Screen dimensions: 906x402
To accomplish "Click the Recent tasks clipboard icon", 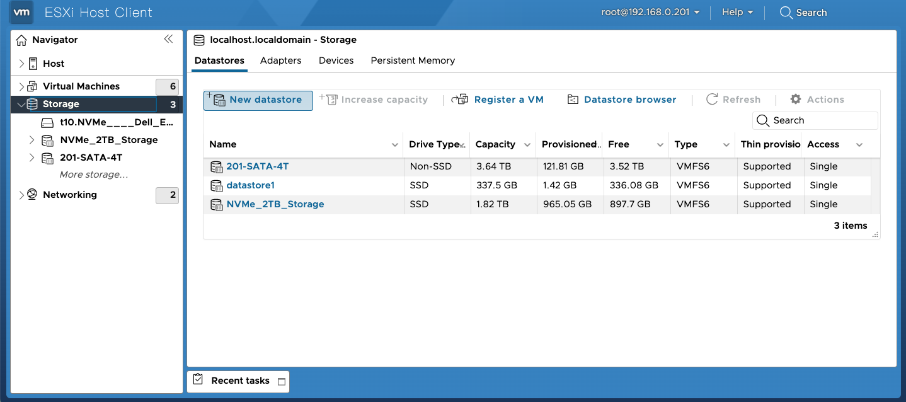I will pos(198,380).
